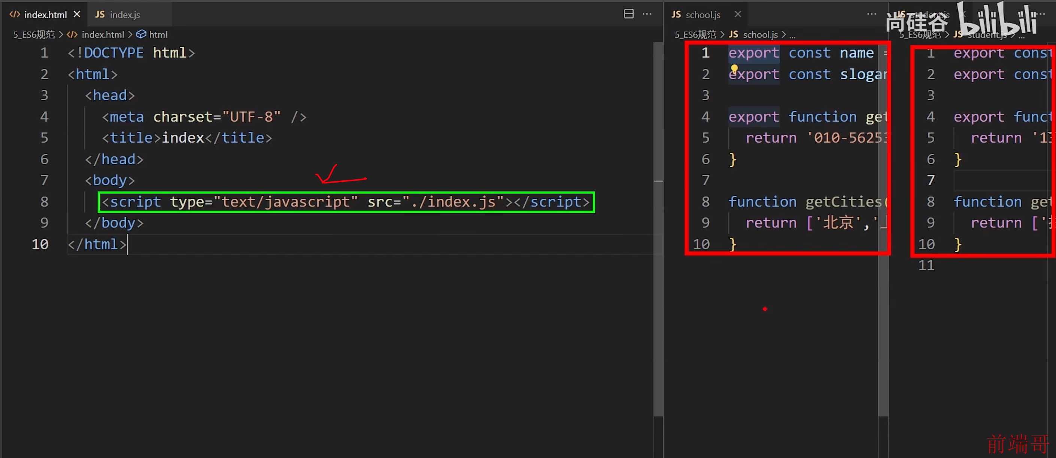Image resolution: width=1056 pixels, height=458 pixels.
Task: Click "export const slogan" line in school.js
Action: [808, 74]
